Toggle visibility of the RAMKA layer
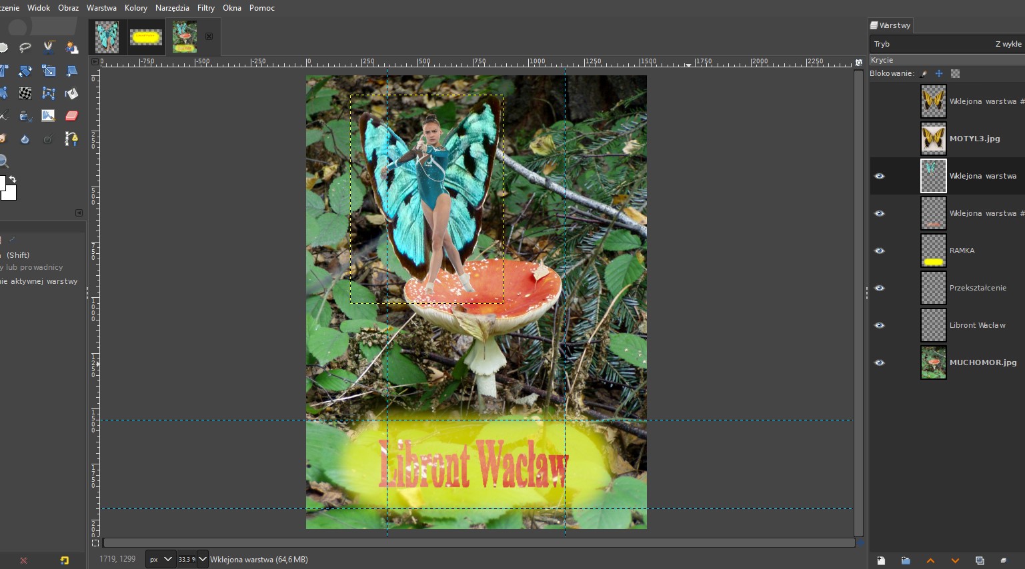The image size is (1025, 569). pyautogui.click(x=879, y=251)
